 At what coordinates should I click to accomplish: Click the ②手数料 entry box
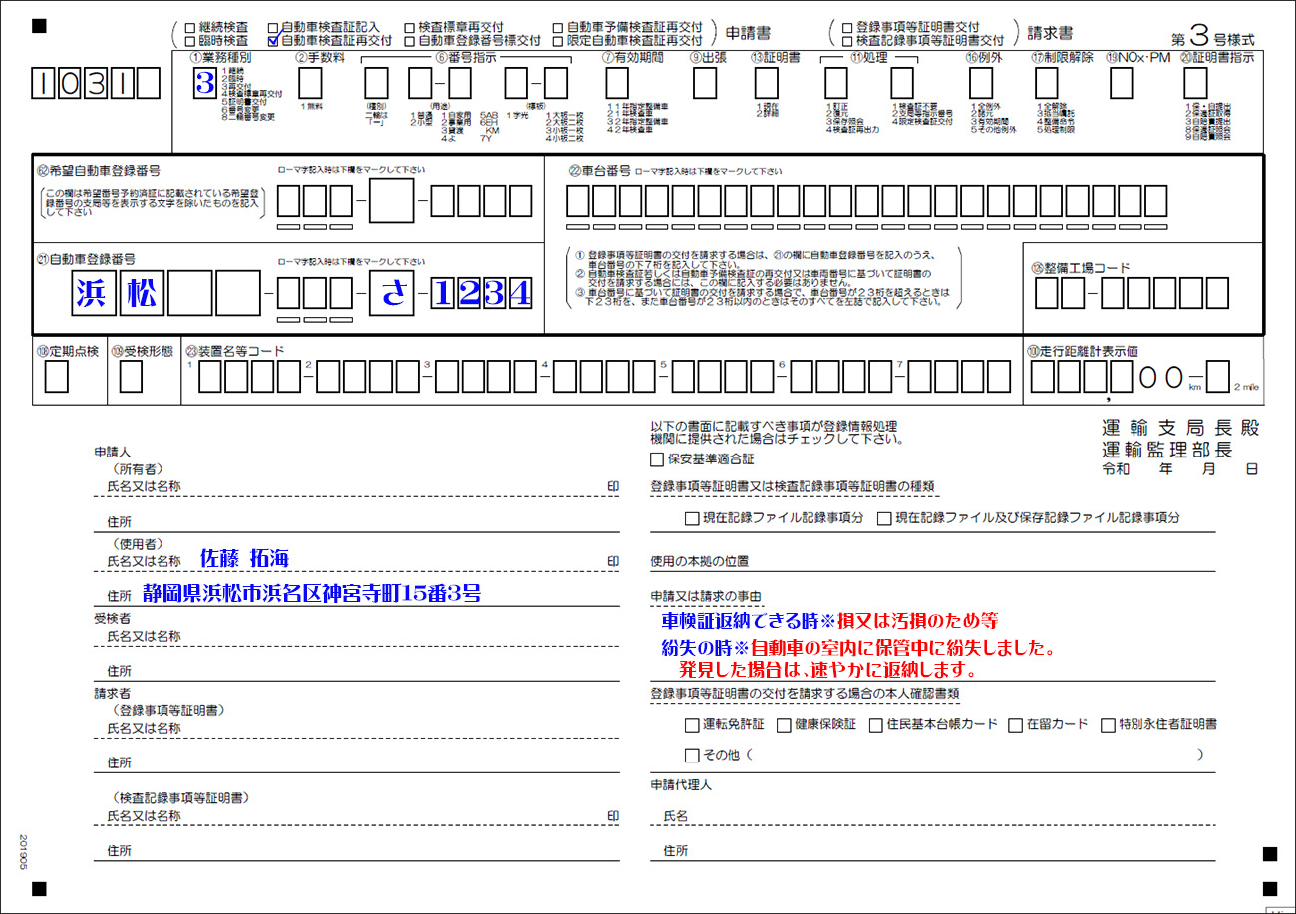(x=310, y=84)
